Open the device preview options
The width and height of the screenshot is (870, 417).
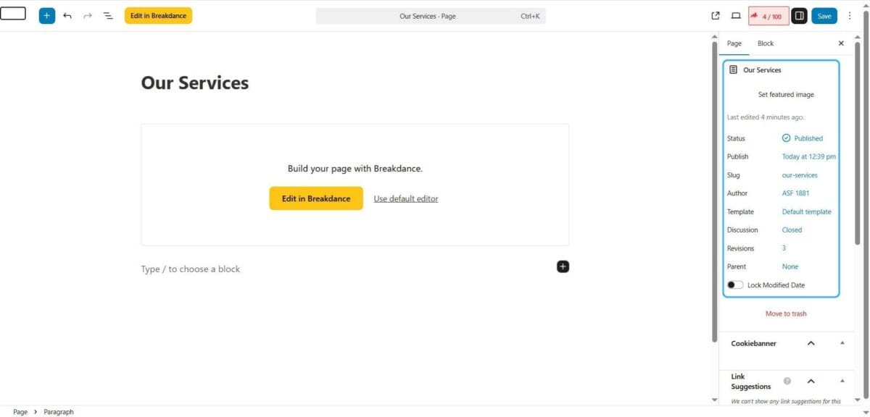click(735, 15)
